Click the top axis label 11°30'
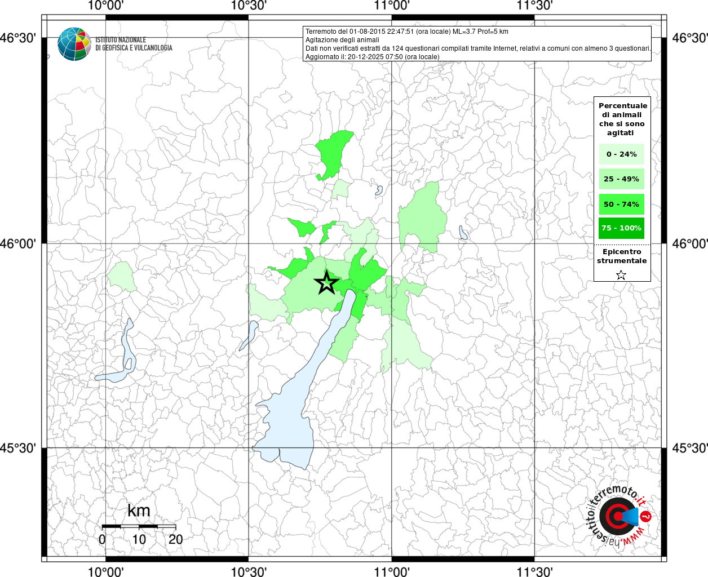This screenshot has width=708, height=577. click(x=534, y=6)
